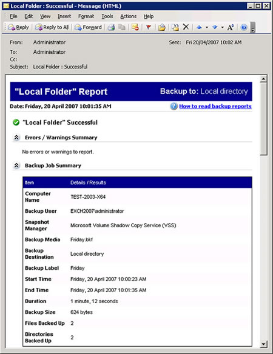Click the font size 'A' icon

pos(231,27)
